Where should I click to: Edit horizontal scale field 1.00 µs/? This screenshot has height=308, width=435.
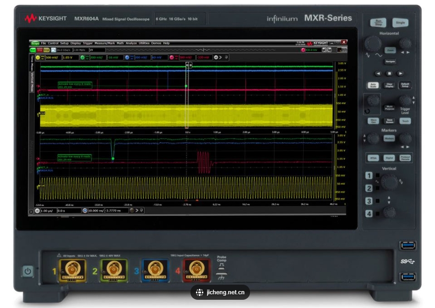click(48, 211)
